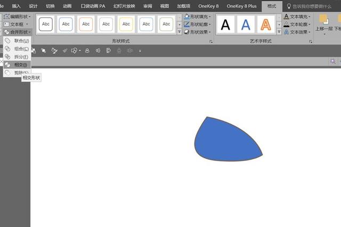341x227 pixels.
Task: Collapse the 合并形状 dropdown
Action: [x=18, y=32]
